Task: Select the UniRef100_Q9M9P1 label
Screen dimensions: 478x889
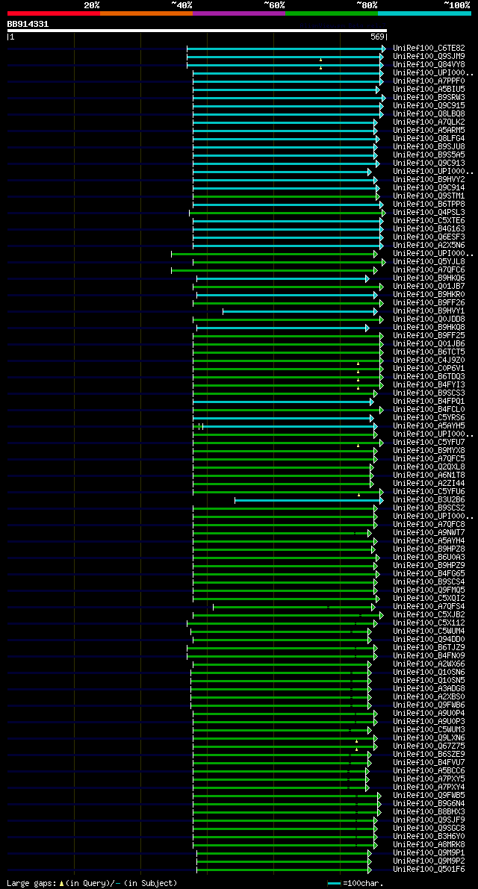Action: coord(429,853)
